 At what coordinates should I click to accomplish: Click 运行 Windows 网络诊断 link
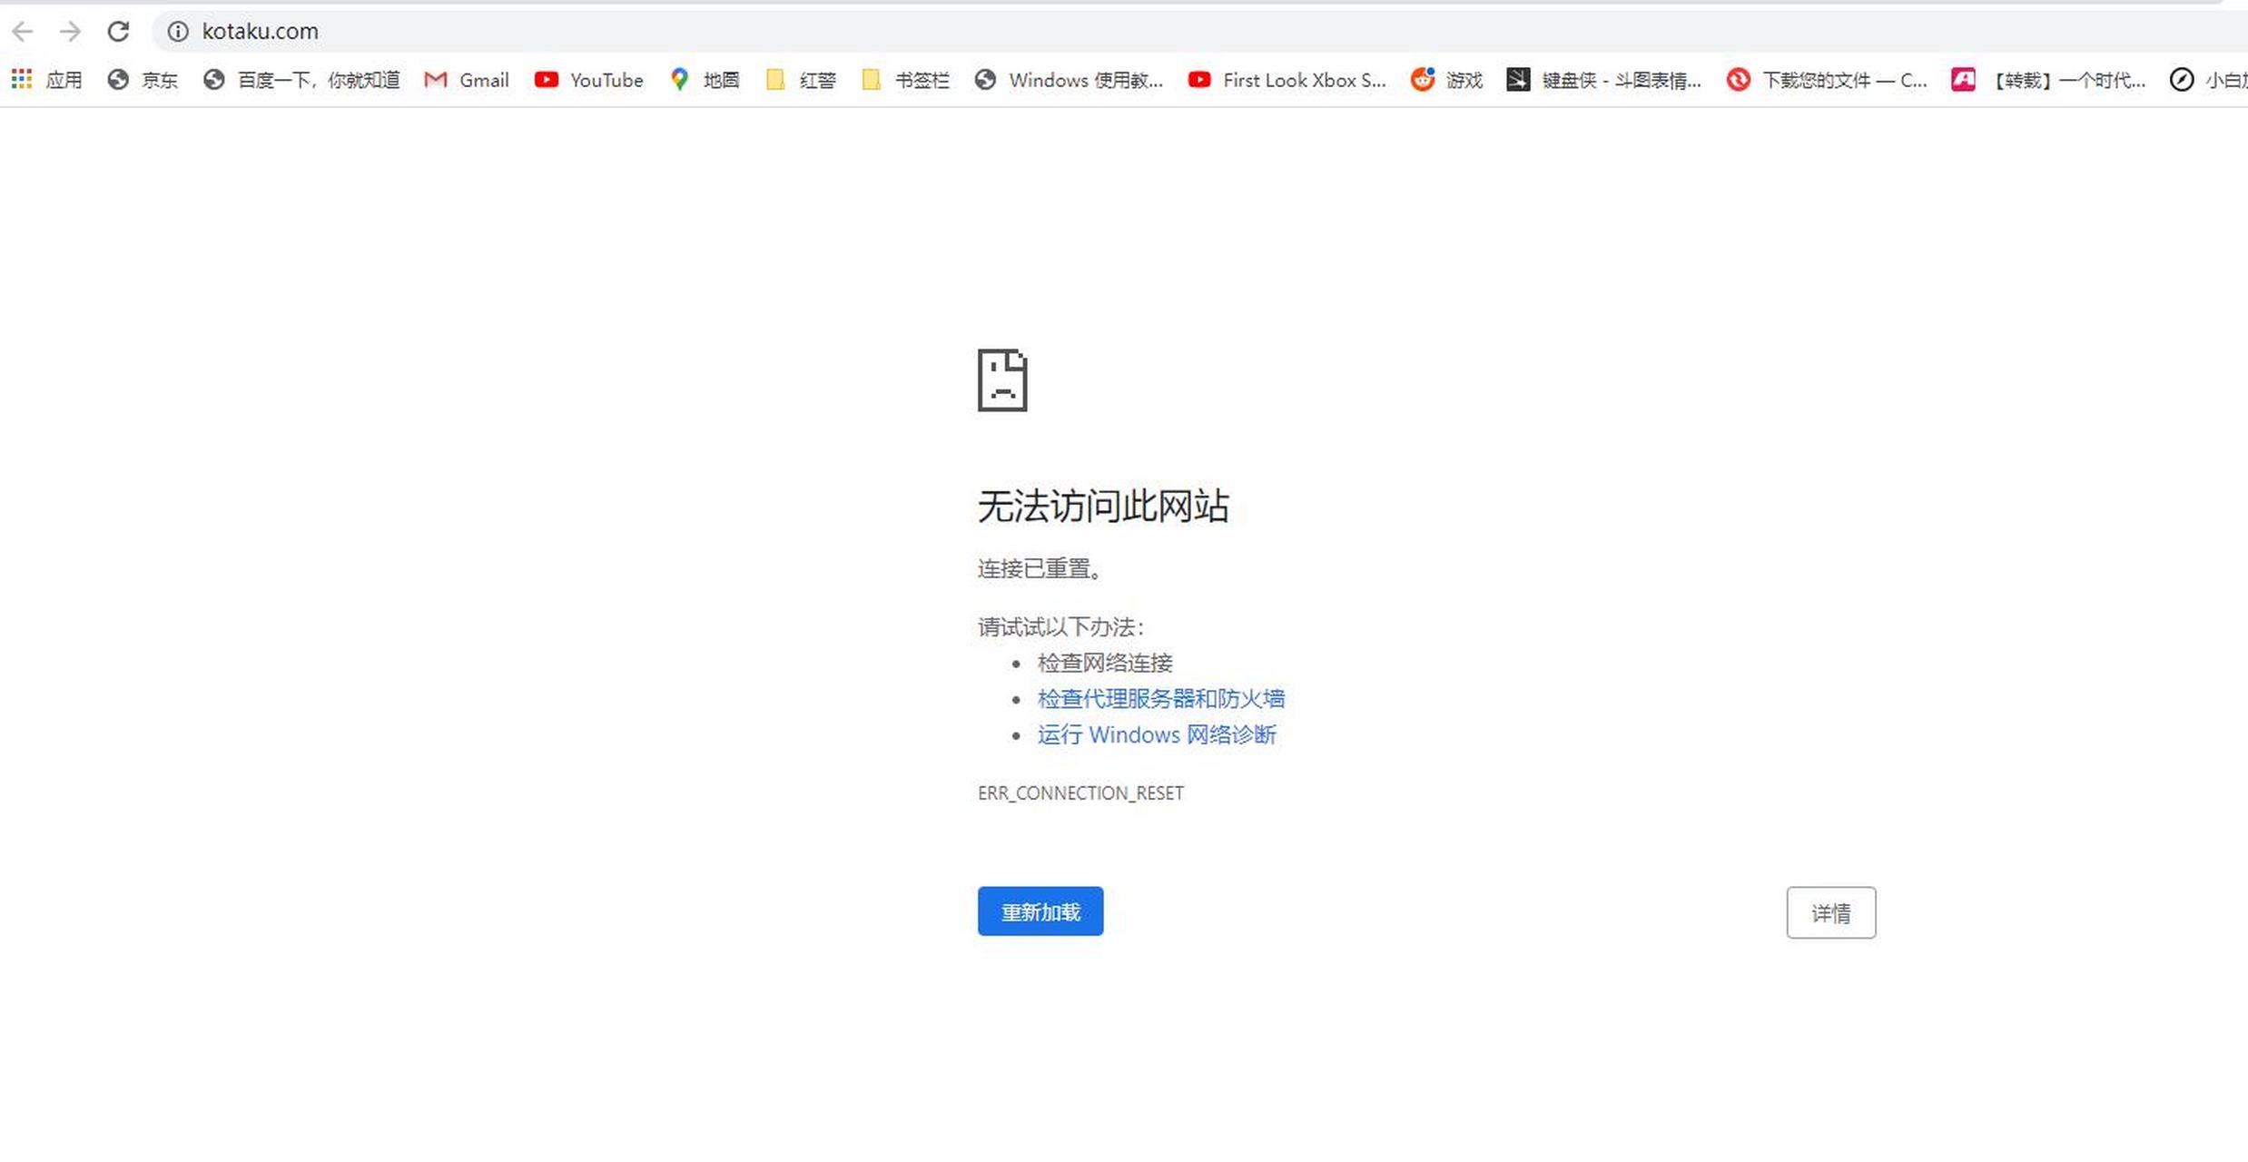1156,734
